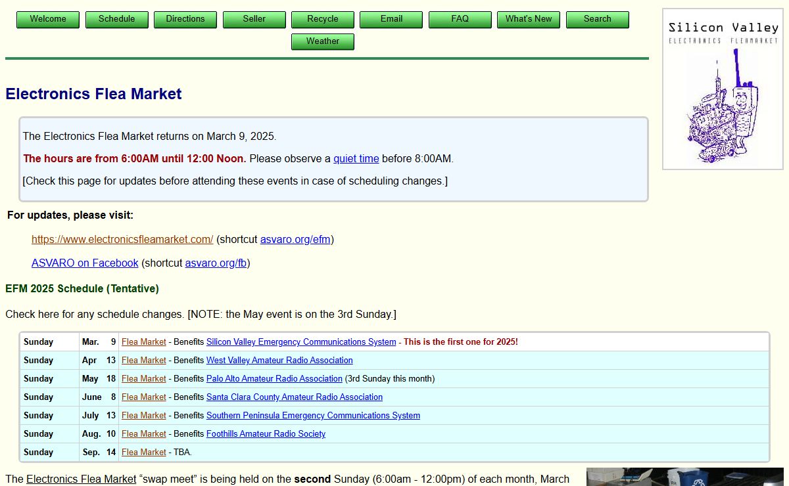Open the ASVARO on Facebook link
This screenshot has width=789, height=486.
coord(85,263)
